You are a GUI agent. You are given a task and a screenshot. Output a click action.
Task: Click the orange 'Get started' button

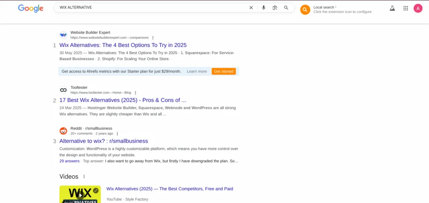tap(223, 72)
